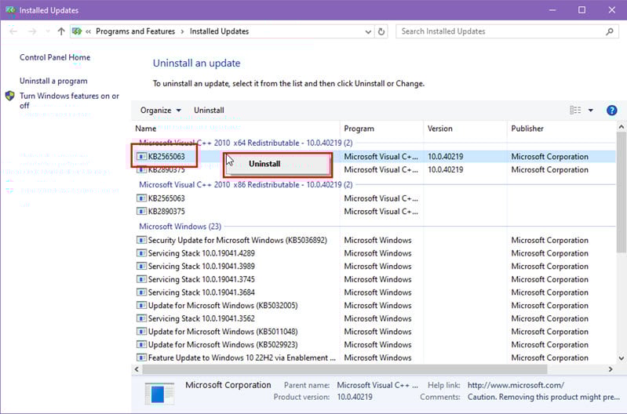This screenshot has width=627, height=414.
Task: Change view with the view icon
Action: [x=575, y=111]
